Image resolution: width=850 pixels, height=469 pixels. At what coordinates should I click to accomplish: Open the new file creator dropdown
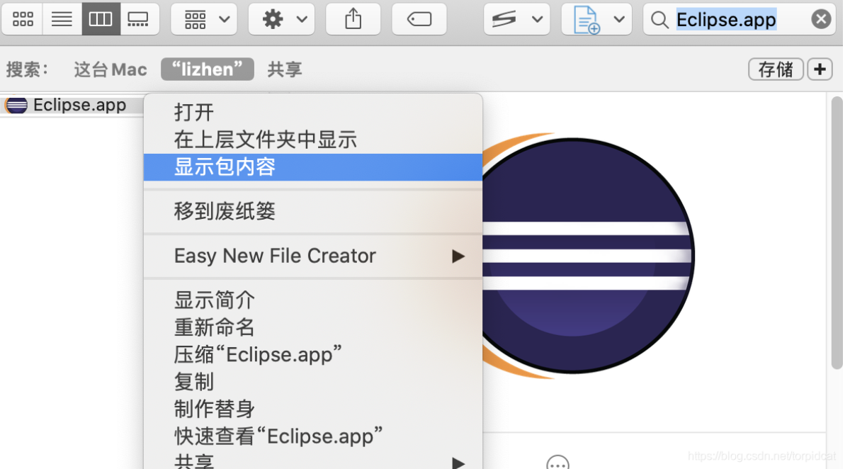click(596, 19)
